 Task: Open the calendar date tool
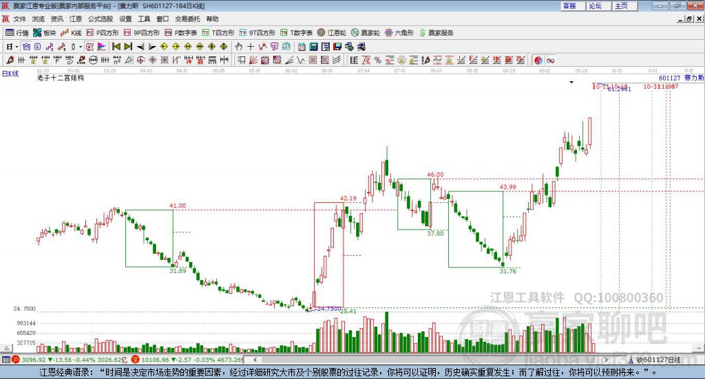(x=302, y=47)
